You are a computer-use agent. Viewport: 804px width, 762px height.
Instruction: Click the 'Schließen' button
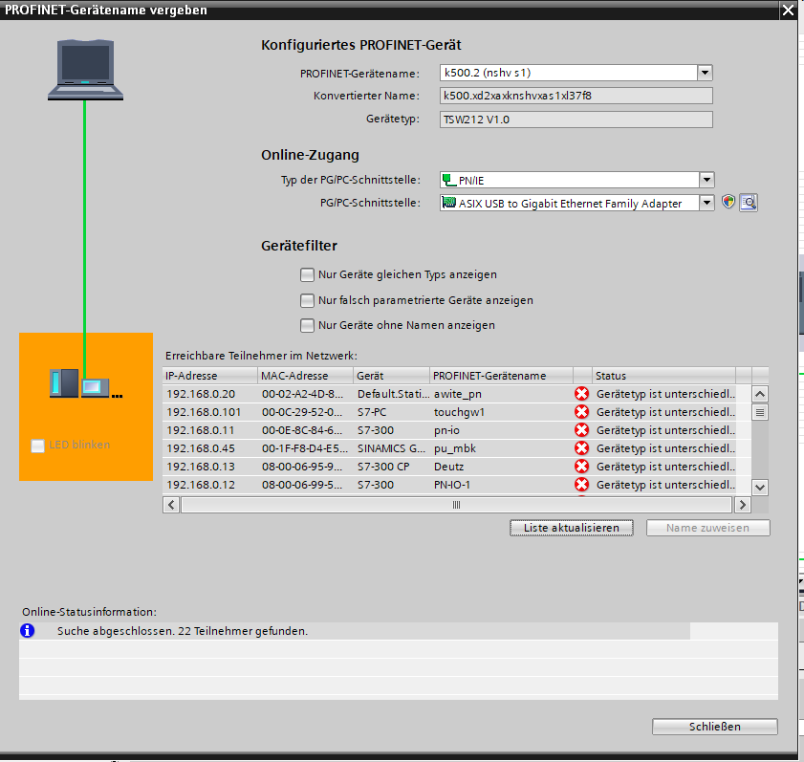coord(714,727)
